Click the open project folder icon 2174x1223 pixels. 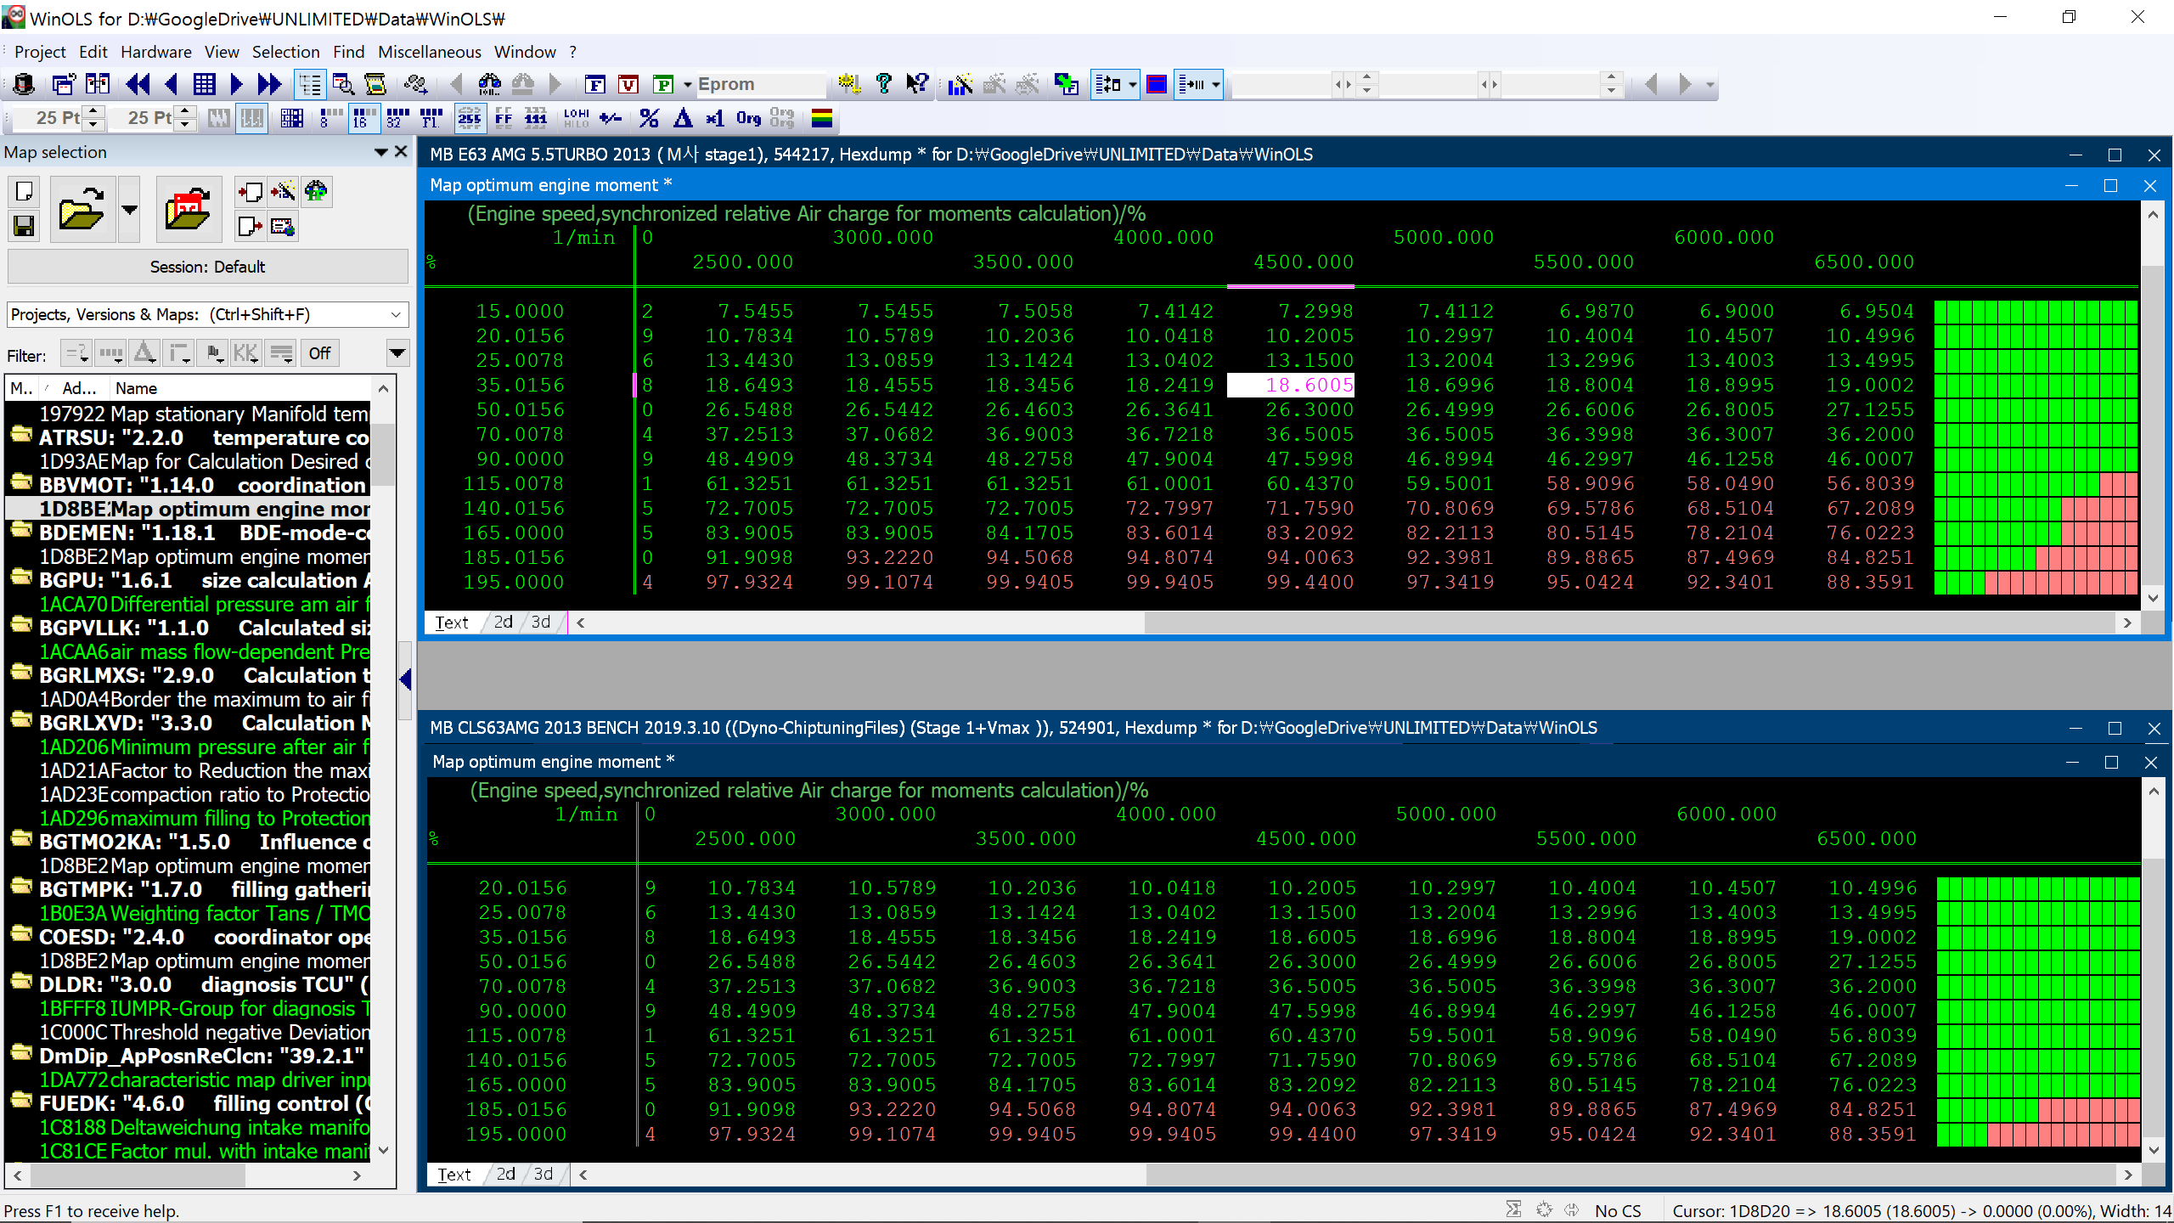tap(82, 209)
